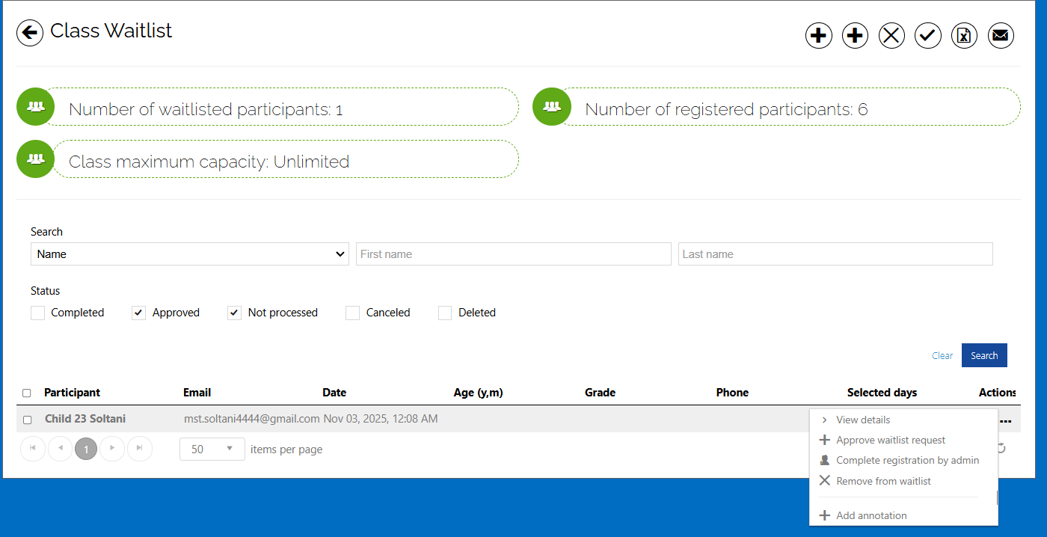Click into the First name field
This screenshot has width=1047, height=537.
pos(513,254)
